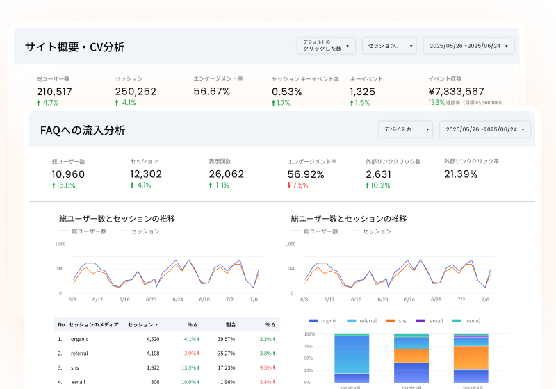Click the green up arrow beside 16.8%
556x389 pixels.
54,185
